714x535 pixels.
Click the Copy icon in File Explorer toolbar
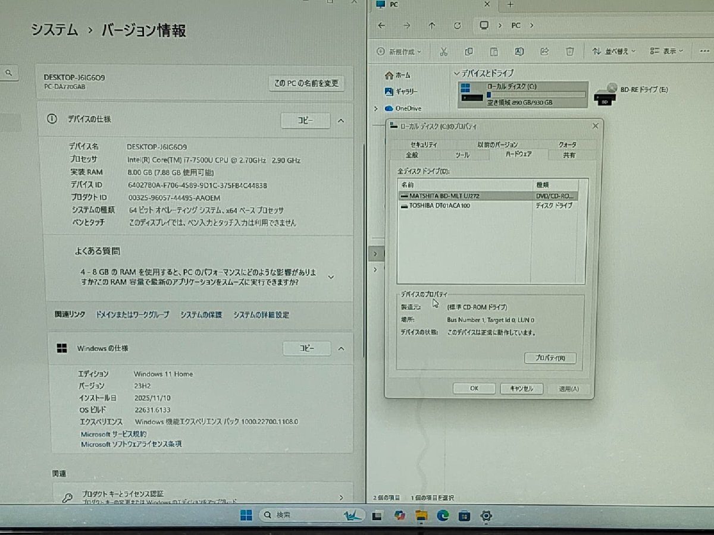[x=468, y=52]
